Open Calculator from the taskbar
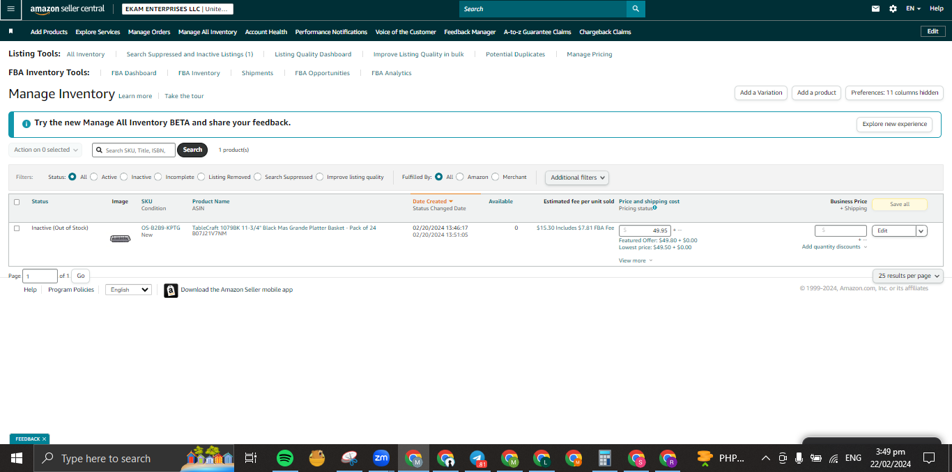952x472 pixels. click(x=605, y=458)
